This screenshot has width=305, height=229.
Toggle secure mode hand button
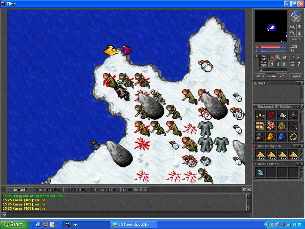tap(284, 64)
